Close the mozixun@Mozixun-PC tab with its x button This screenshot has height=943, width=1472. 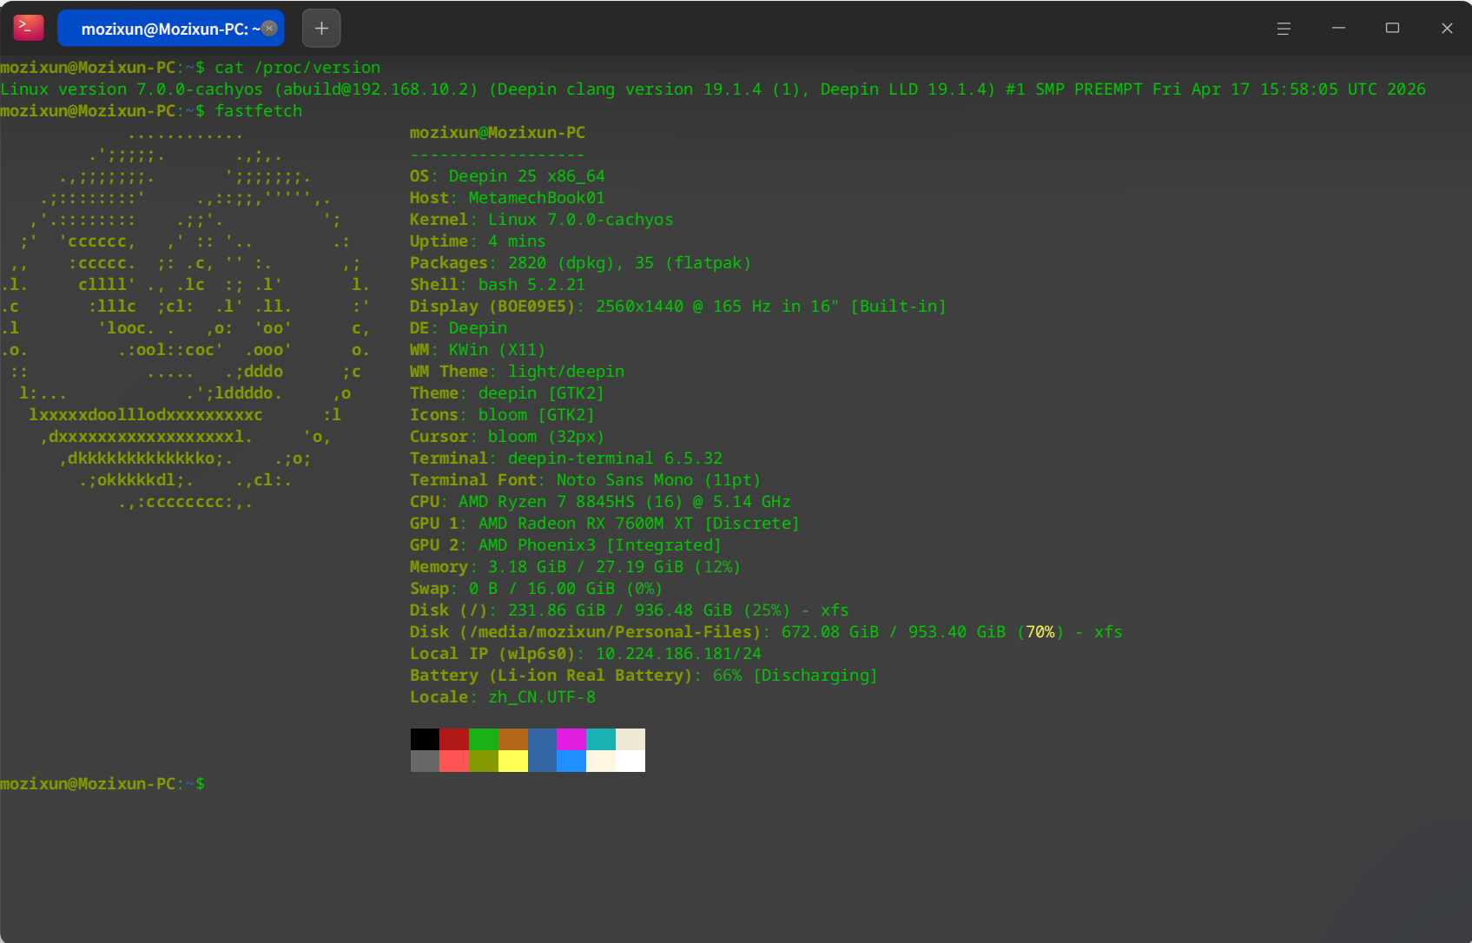point(270,29)
